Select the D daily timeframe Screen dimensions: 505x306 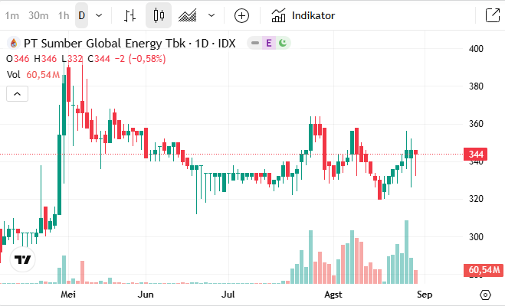[81, 15]
